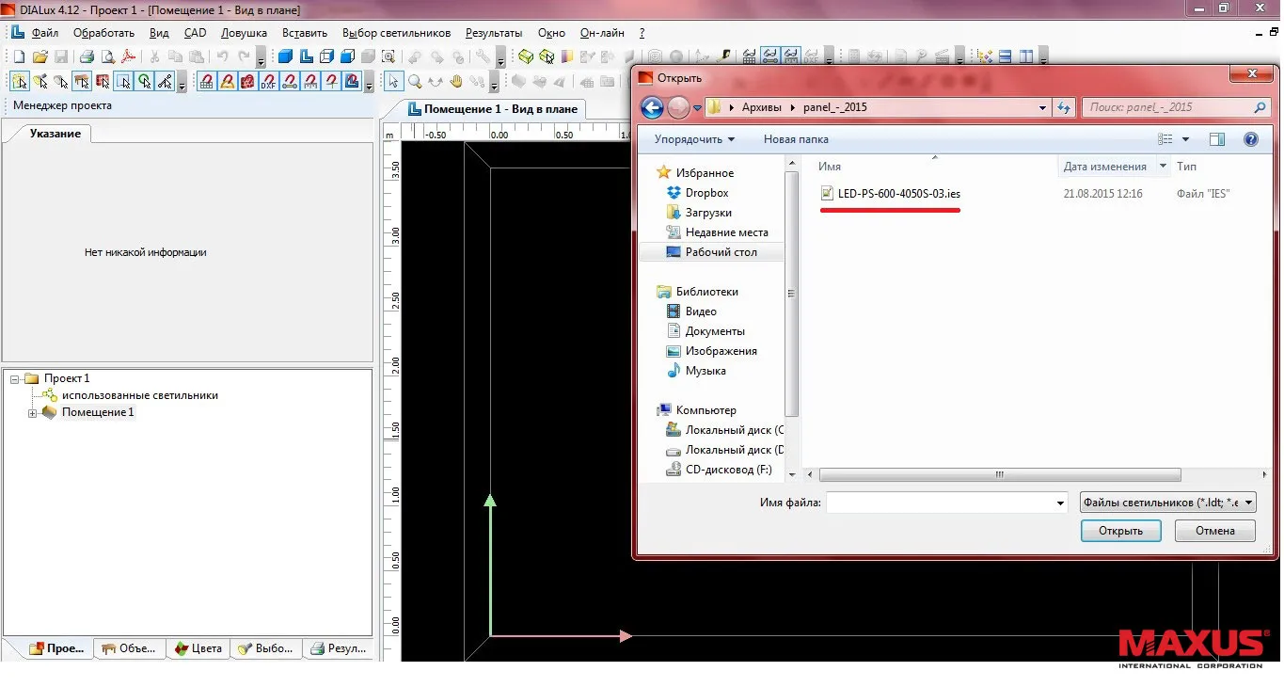This screenshot has width=1284, height=687.
Task: Click the DXF snap icon
Action: (x=268, y=81)
